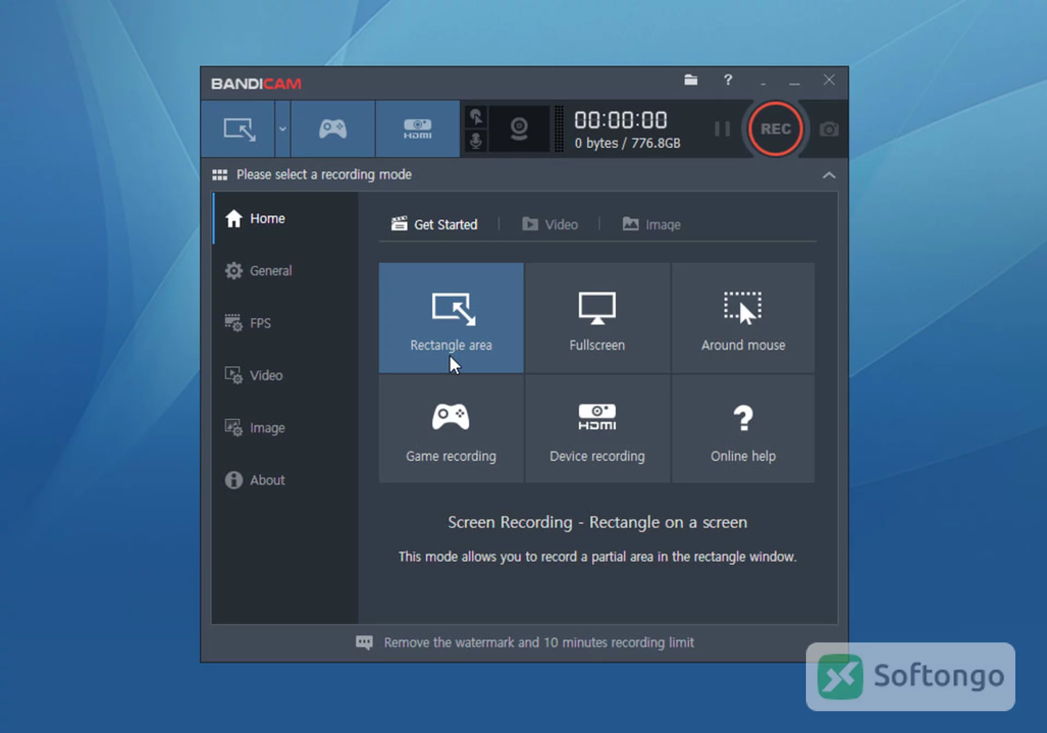Close the Bandicam window

click(x=829, y=80)
